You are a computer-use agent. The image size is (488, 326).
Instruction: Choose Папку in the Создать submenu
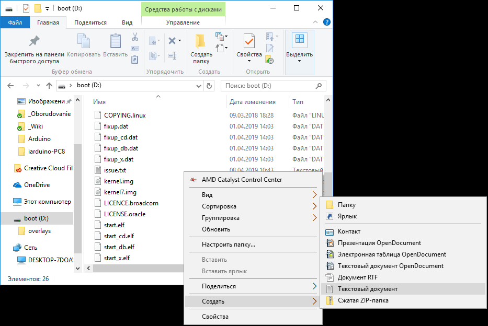click(x=403, y=205)
